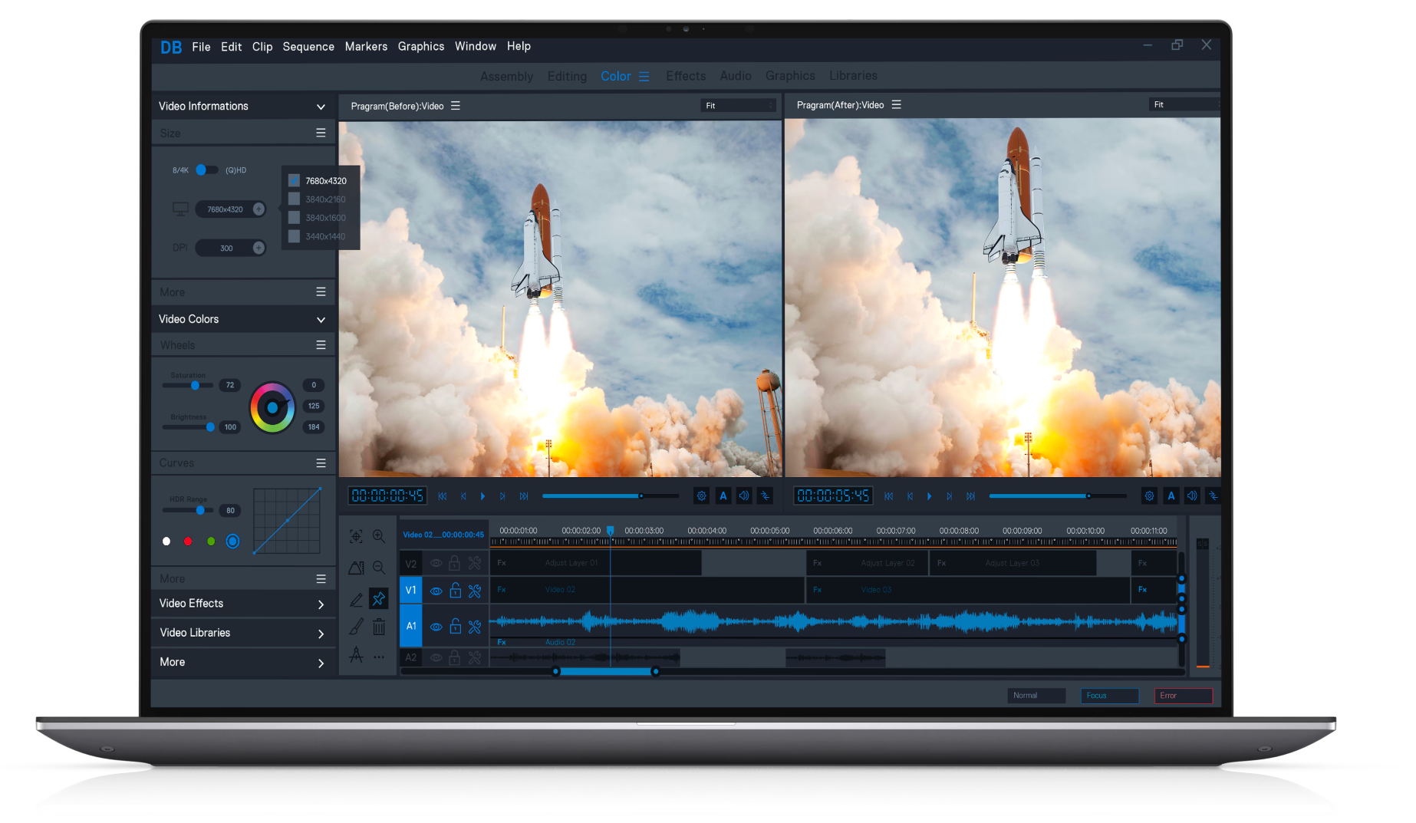Show the hidden V2 track
Viewport: 1416px width, 823px height.
tap(436, 564)
